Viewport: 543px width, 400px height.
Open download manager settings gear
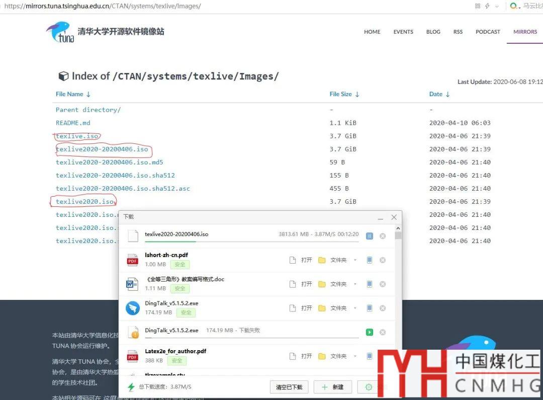coord(369,387)
